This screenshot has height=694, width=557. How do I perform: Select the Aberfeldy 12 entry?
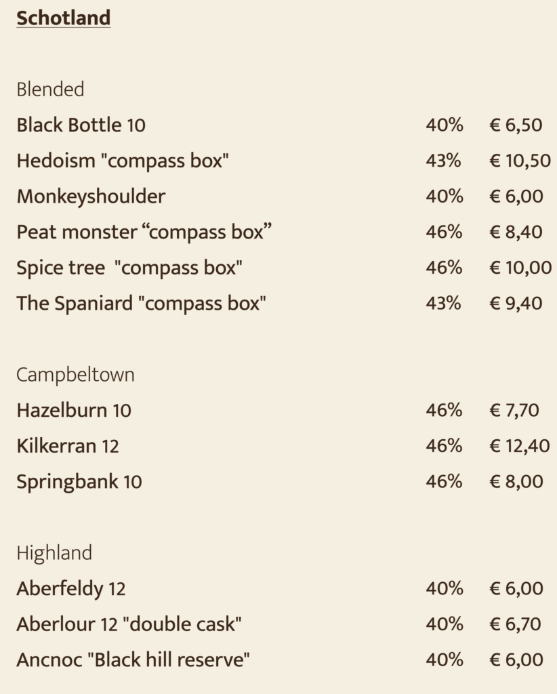tap(70, 589)
